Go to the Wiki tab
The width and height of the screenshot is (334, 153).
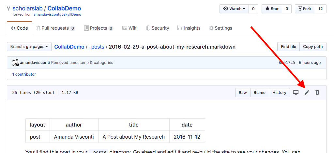[129, 28]
